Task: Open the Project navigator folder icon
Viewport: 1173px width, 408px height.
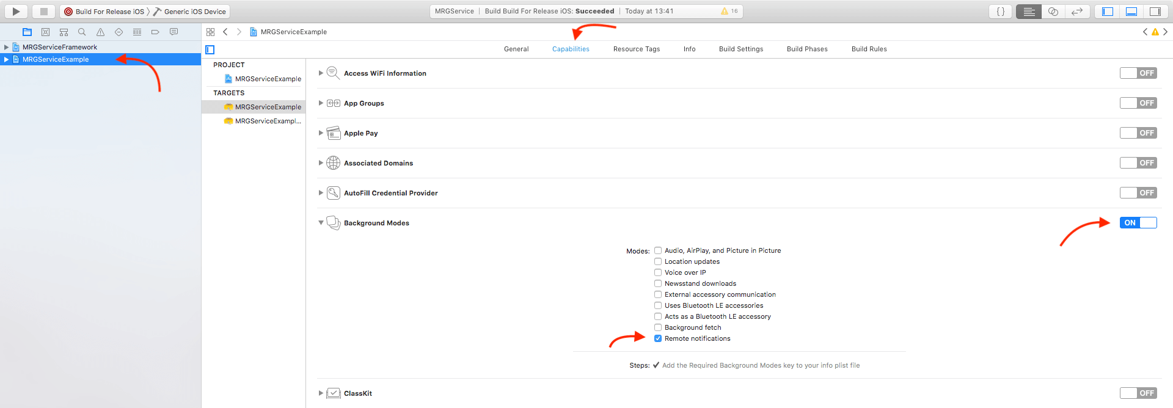Action: point(27,32)
